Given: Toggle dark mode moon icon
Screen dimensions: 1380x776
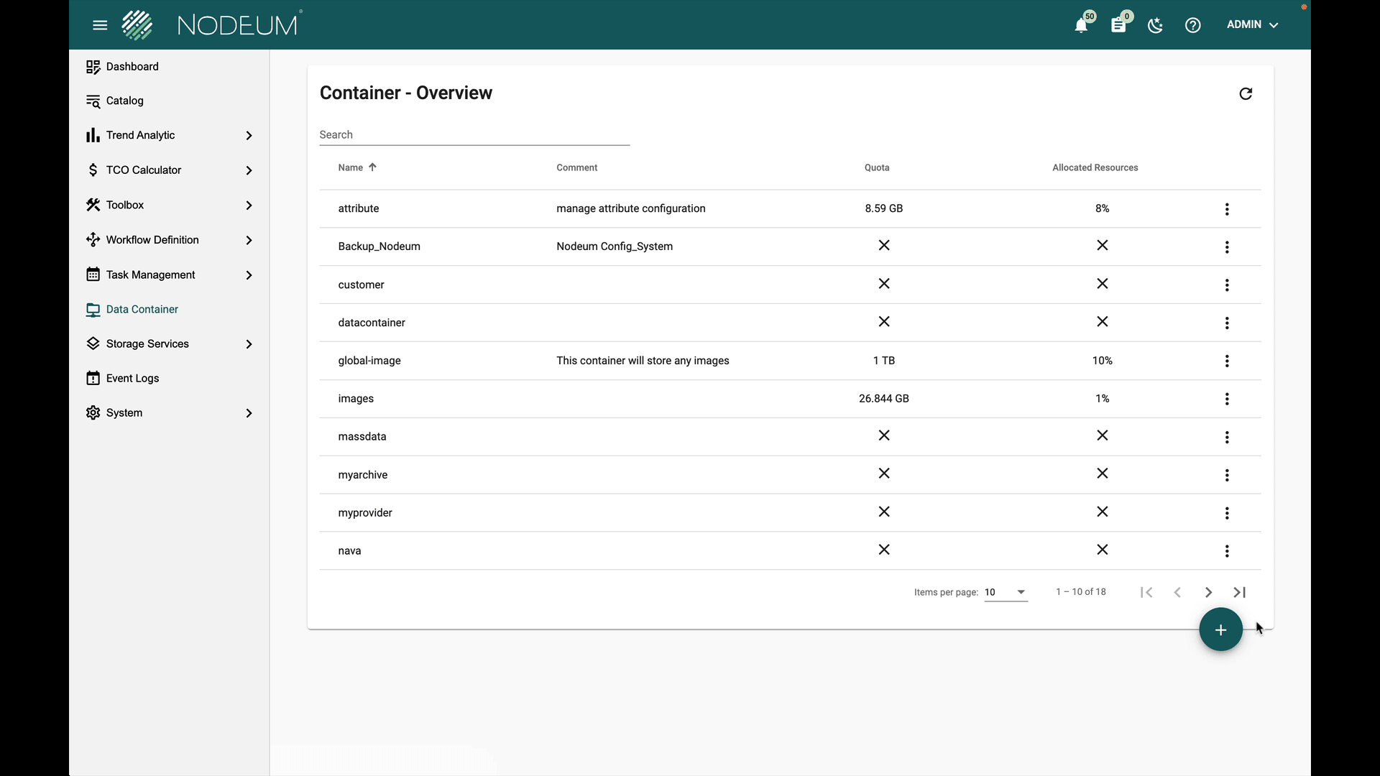Looking at the screenshot, I should pos(1156,25).
